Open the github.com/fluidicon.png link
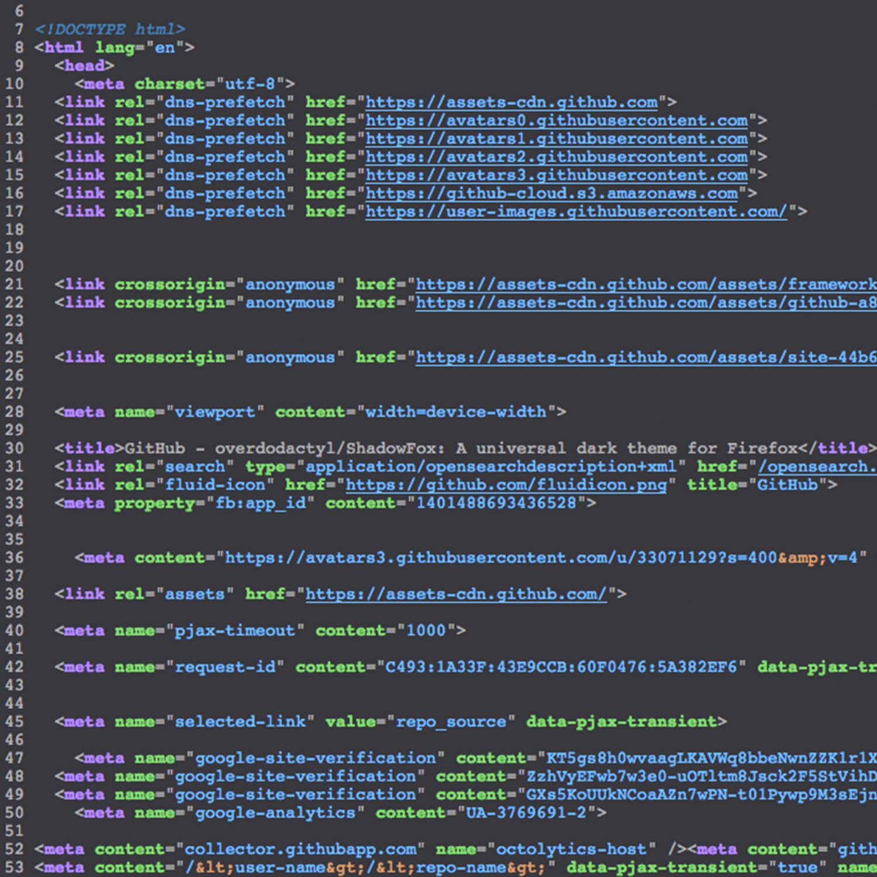This screenshot has height=877, width=877. [506, 485]
